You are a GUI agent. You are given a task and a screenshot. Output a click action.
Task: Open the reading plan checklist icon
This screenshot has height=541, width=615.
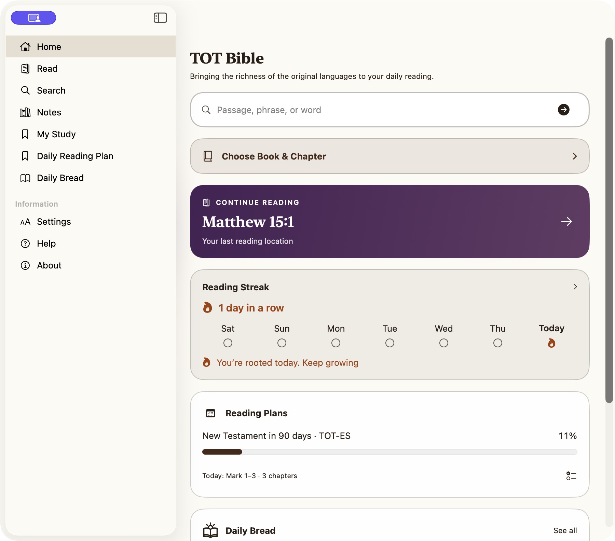[x=571, y=476]
